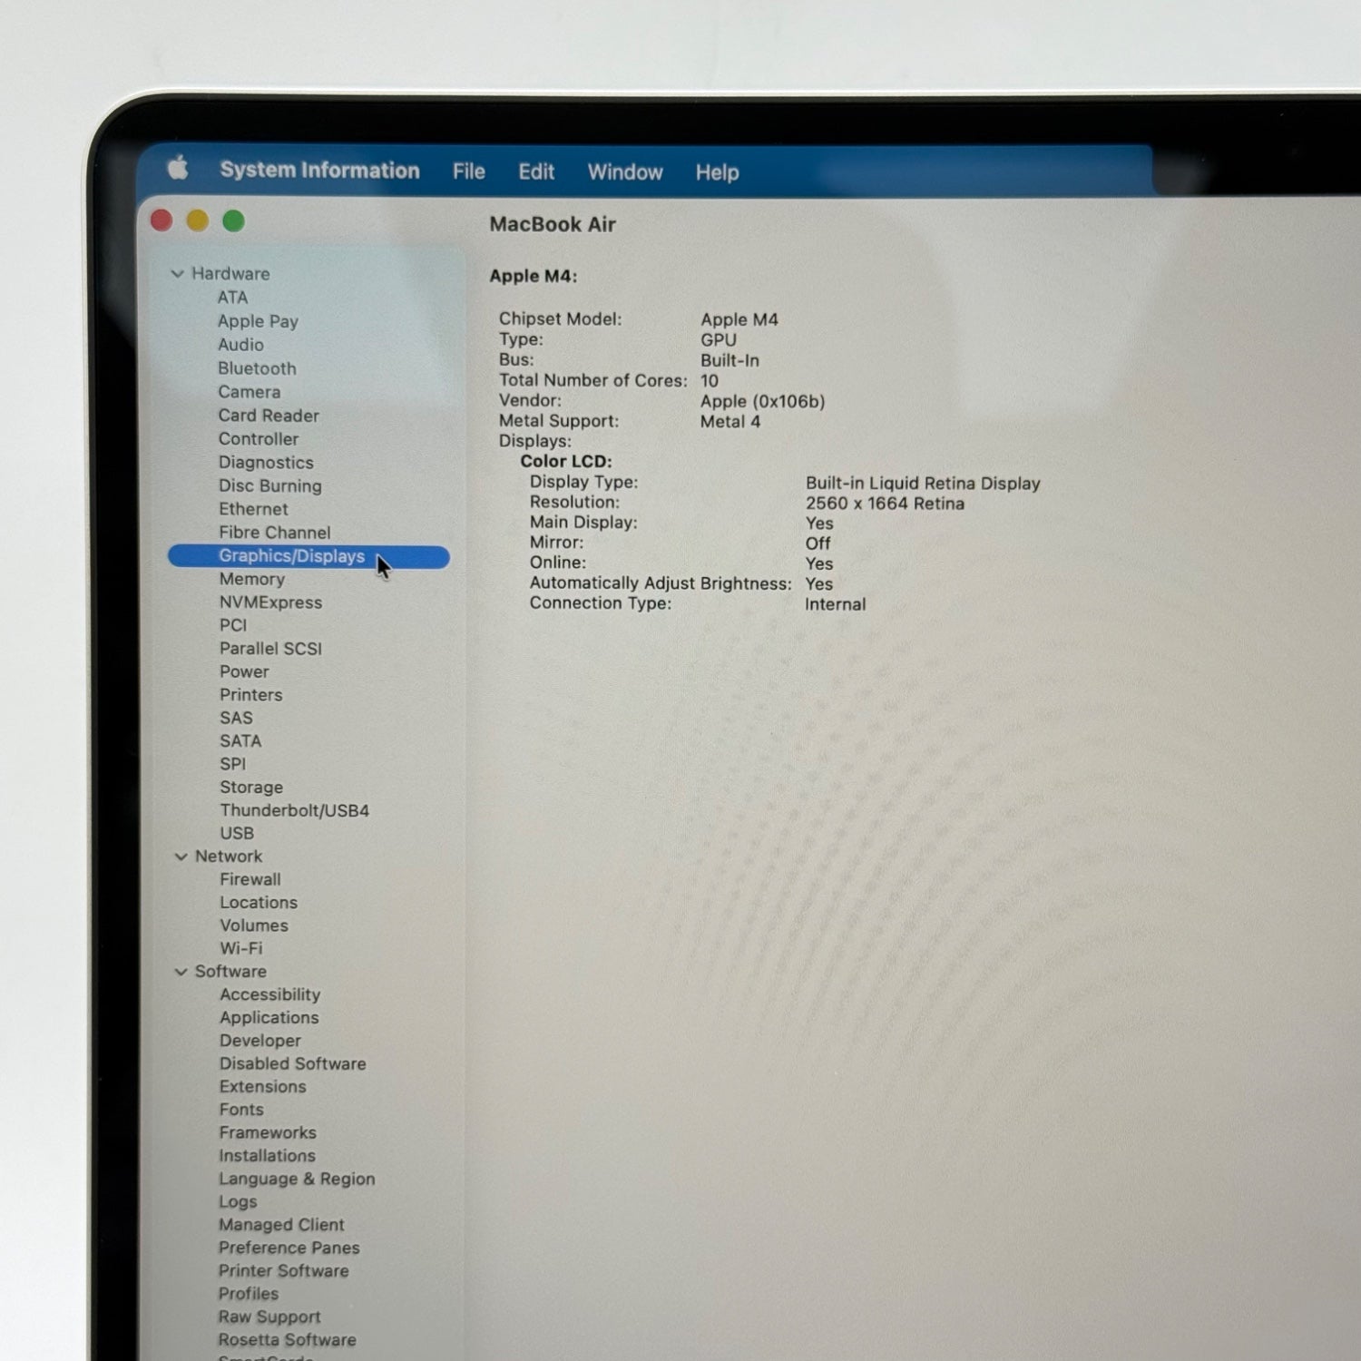Select Volumes under Network
The width and height of the screenshot is (1361, 1361).
[x=254, y=925]
